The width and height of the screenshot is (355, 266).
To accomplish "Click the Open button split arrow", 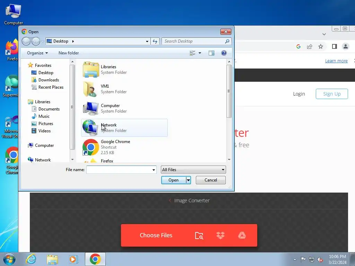I will pos(188,180).
